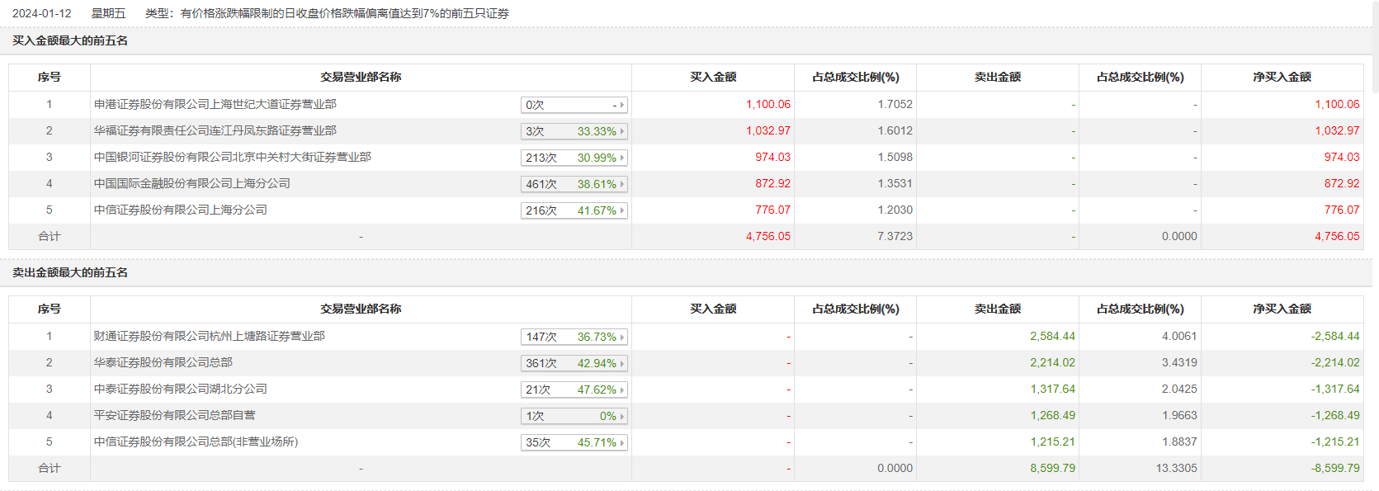1379x491 pixels.
Task: Expand the 1次 0% stats dropdown
Action: [x=574, y=416]
